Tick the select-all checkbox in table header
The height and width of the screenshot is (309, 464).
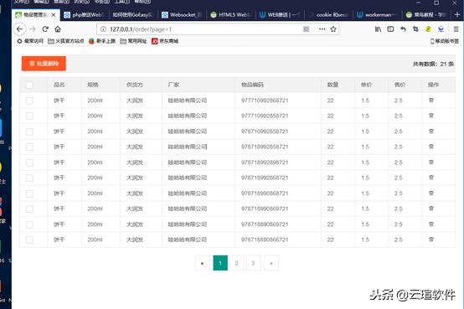29,85
